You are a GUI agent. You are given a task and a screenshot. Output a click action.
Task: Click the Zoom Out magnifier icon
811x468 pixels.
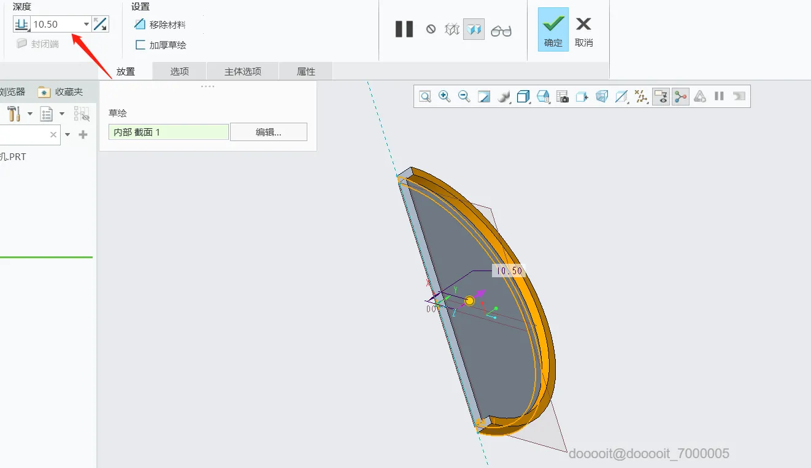click(x=464, y=96)
